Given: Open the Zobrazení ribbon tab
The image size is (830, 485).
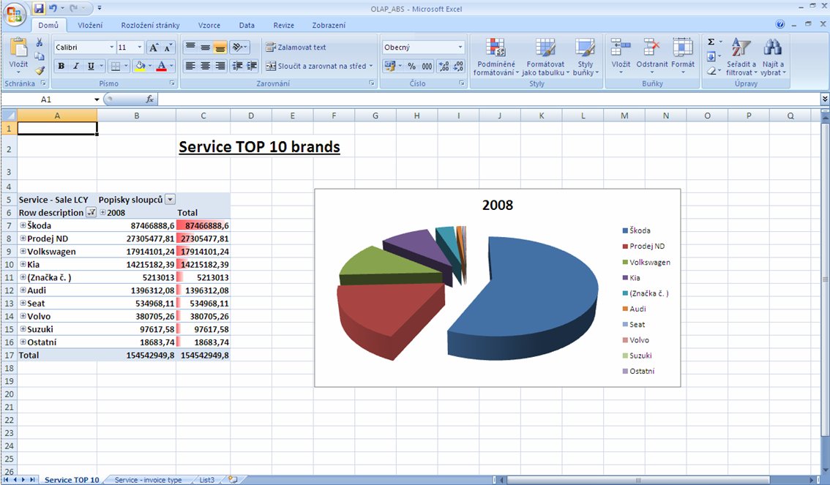Looking at the screenshot, I should click(329, 25).
